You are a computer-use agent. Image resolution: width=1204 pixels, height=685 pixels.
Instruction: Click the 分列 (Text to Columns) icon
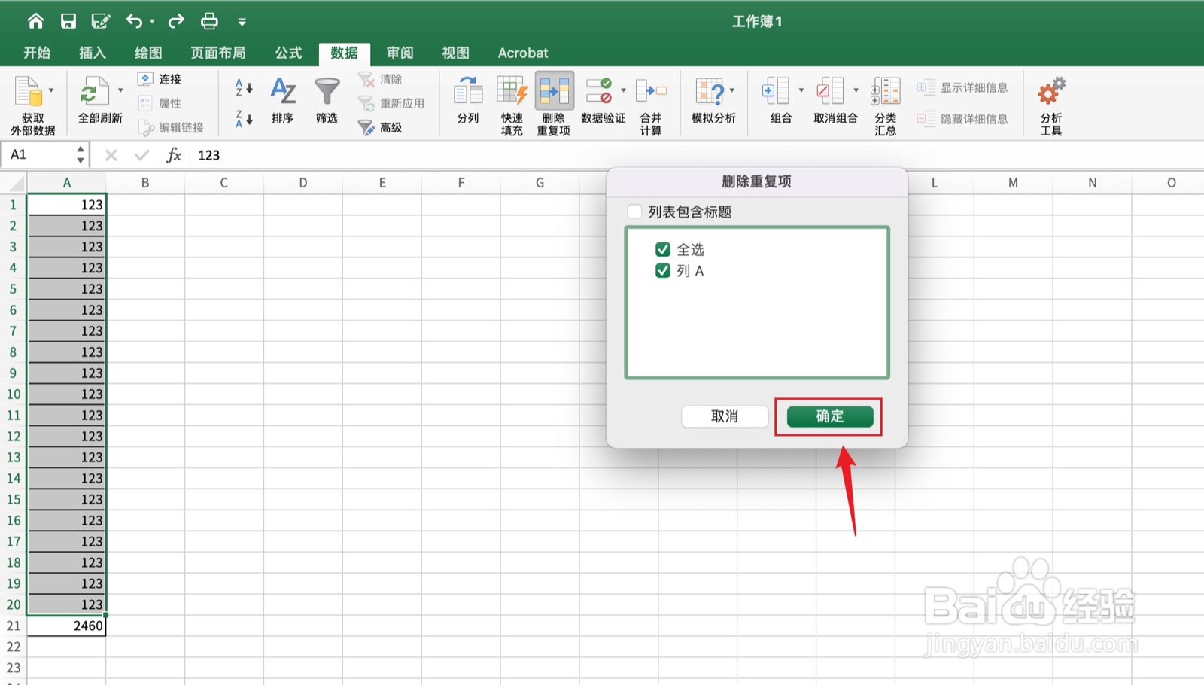point(467,100)
